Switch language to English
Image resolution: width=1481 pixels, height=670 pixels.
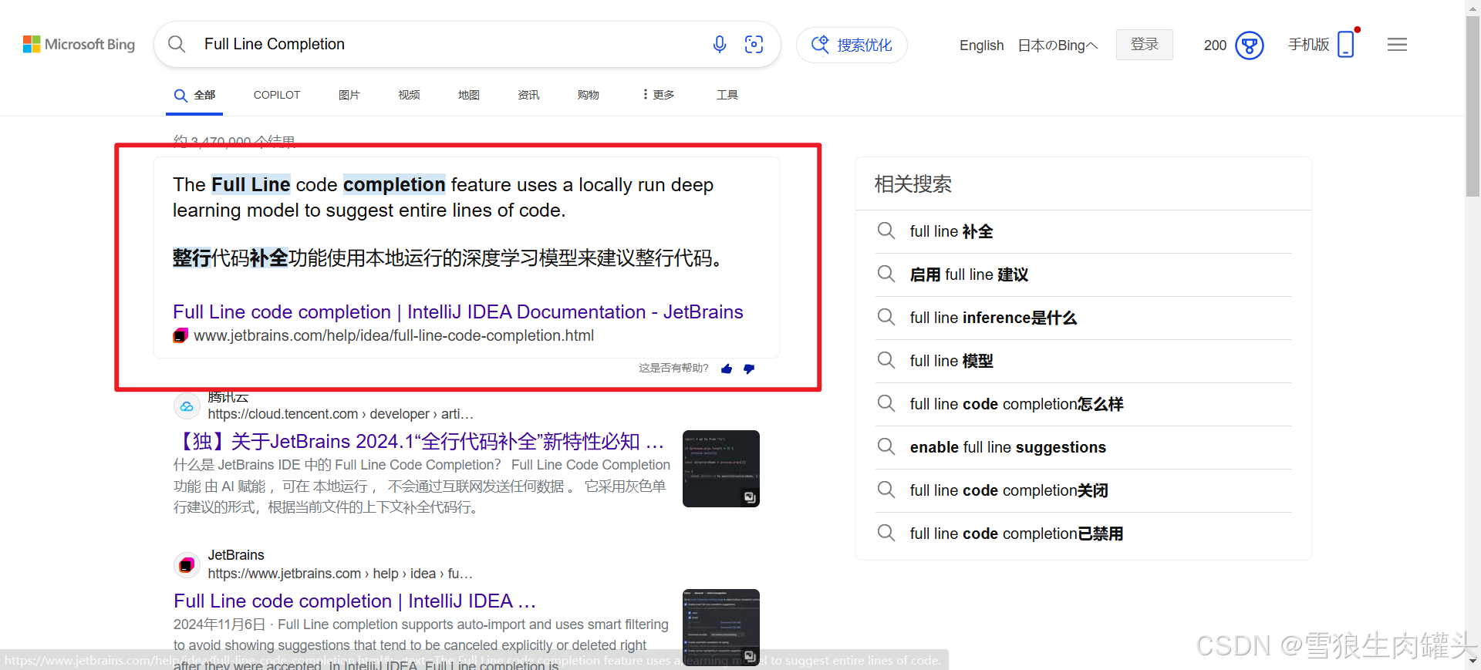click(x=981, y=45)
